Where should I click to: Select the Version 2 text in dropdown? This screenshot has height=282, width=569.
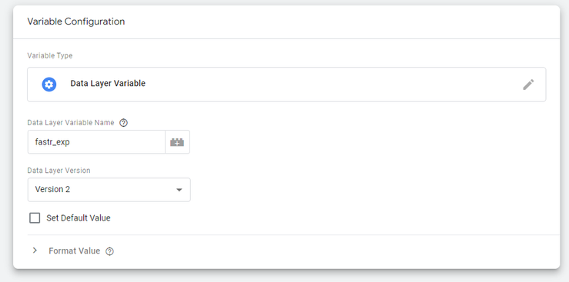tap(52, 189)
